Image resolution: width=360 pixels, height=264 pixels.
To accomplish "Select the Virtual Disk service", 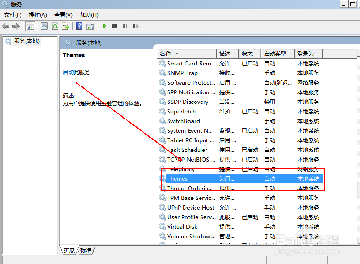I will pyautogui.click(x=241, y=227).
